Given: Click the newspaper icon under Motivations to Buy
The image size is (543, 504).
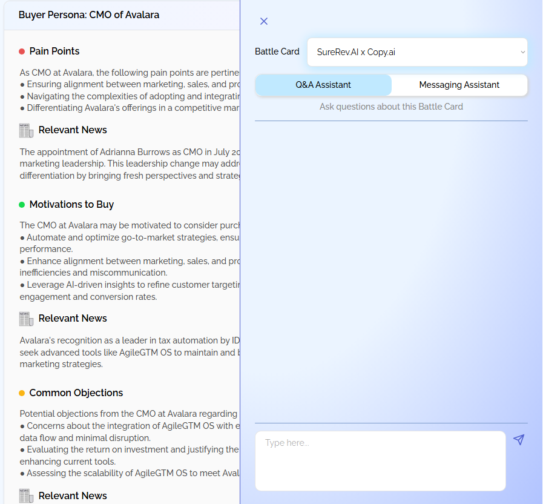Looking at the screenshot, I should coord(26,319).
